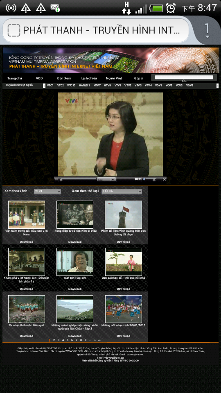Go to page 9 of video list

[x=86, y=340]
